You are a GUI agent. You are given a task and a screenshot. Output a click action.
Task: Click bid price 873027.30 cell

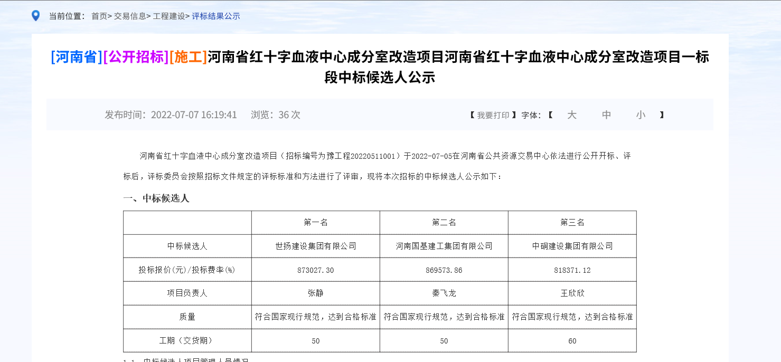(x=315, y=270)
